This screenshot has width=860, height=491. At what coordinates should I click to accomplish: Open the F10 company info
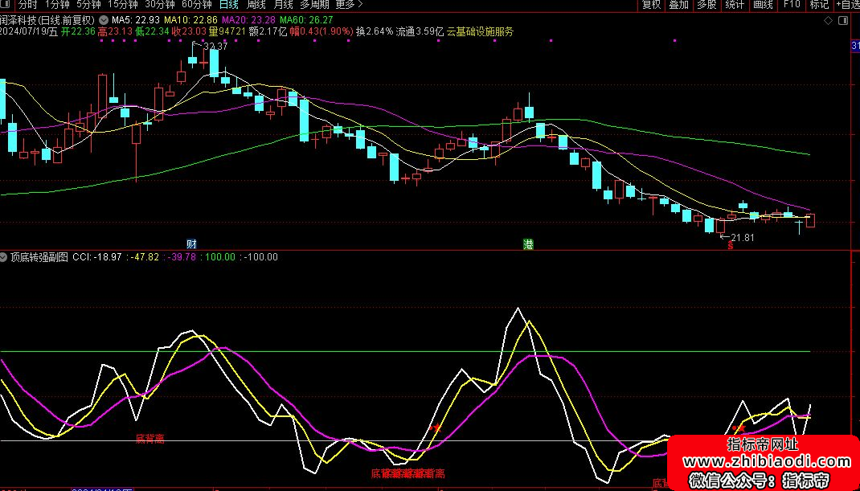tap(792, 5)
